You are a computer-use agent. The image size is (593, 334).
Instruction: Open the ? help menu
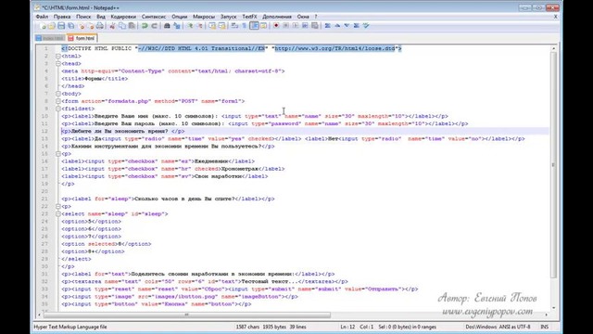(x=316, y=17)
